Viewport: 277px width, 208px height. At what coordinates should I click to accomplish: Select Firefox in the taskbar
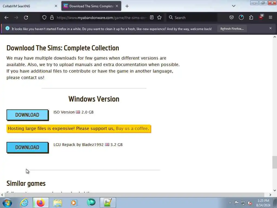click(x=41, y=203)
